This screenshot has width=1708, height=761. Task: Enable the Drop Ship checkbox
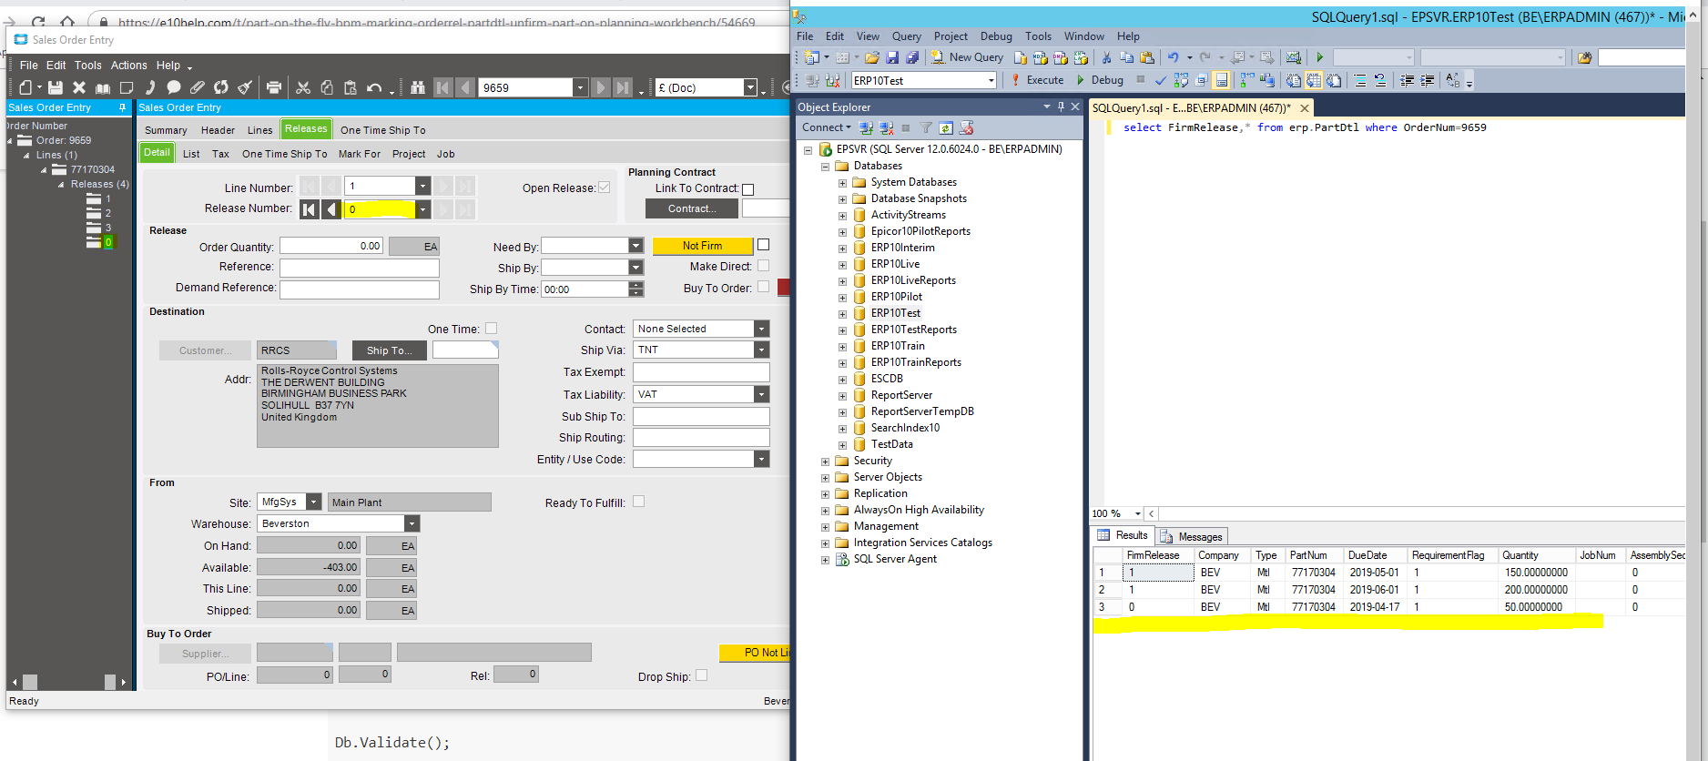(x=701, y=675)
